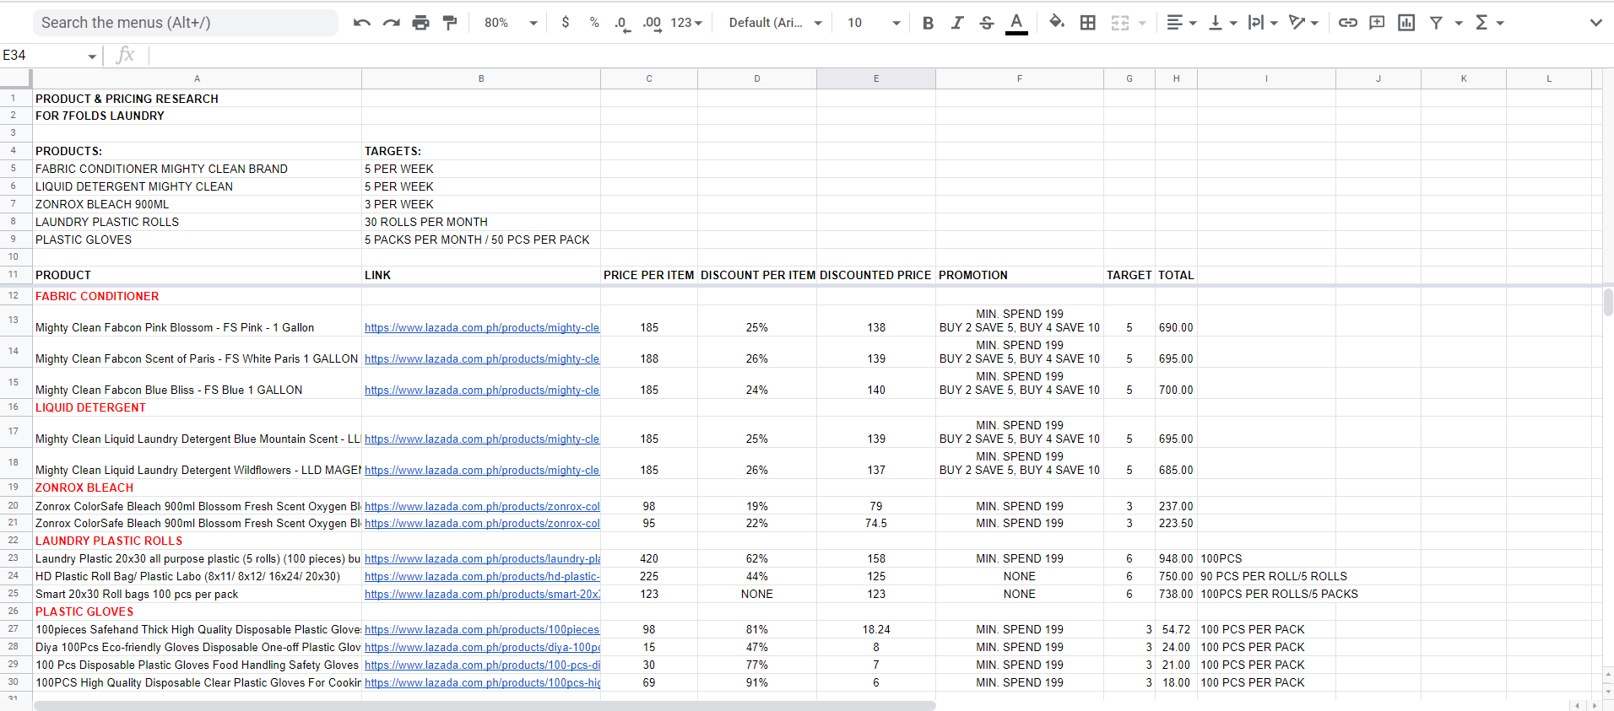Toggle italic formatting
Screen dimensions: 1614x711
(957, 23)
